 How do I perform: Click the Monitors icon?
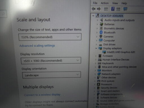pyautogui.click(x=99, y=70)
